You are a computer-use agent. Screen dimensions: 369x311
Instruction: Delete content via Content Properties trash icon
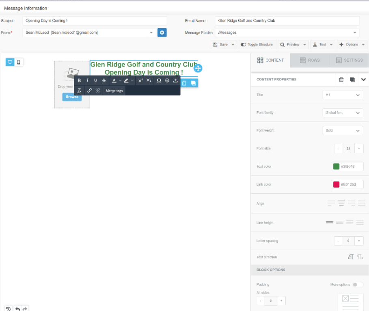(341, 80)
